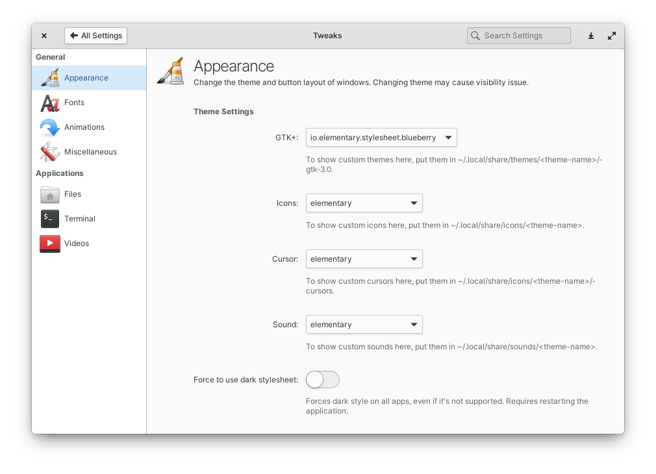Click the export/download icon in titlebar
This screenshot has width=656, height=474.
pos(590,36)
